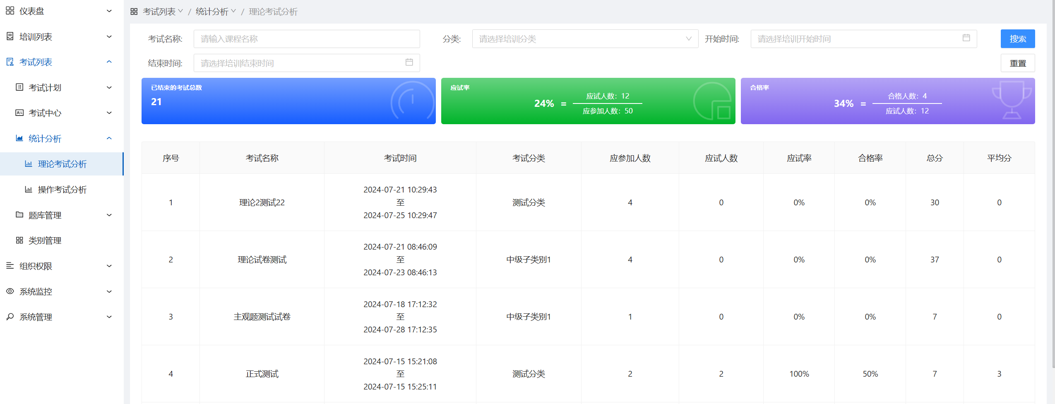Click the organization permissions list icon

click(10, 266)
